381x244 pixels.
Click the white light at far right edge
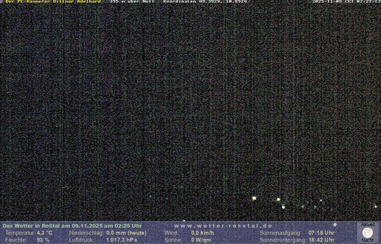pos(375,206)
